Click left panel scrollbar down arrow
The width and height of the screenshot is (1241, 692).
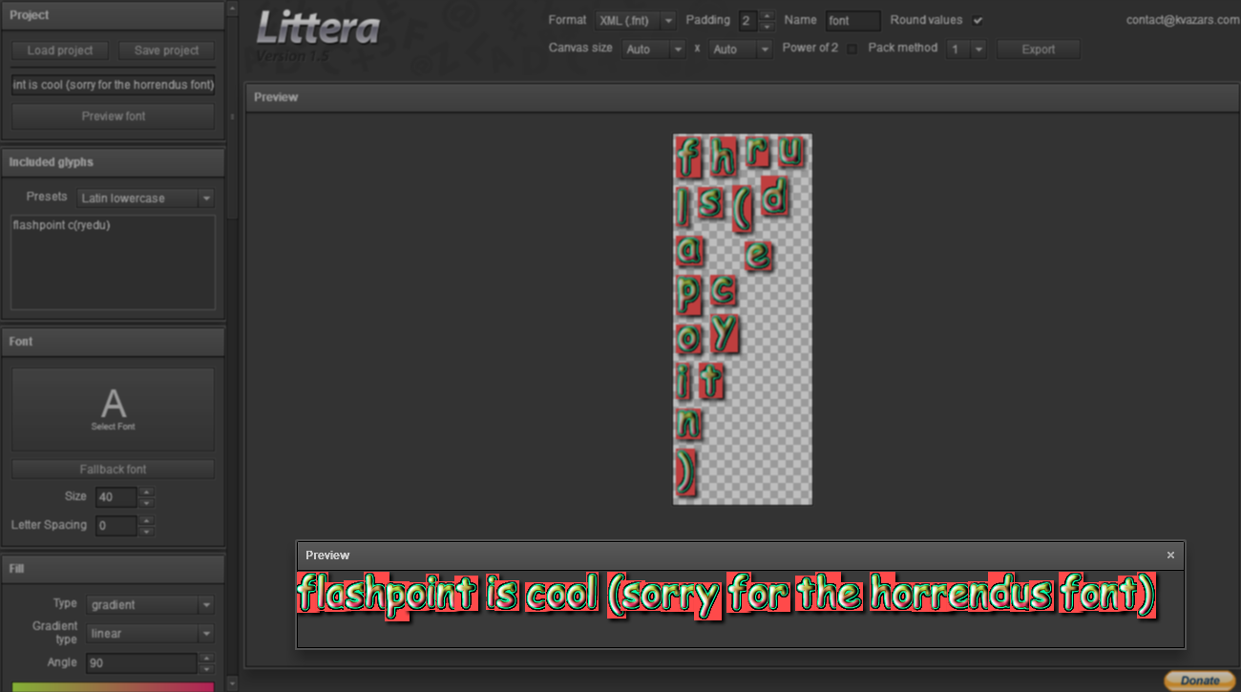(232, 684)
